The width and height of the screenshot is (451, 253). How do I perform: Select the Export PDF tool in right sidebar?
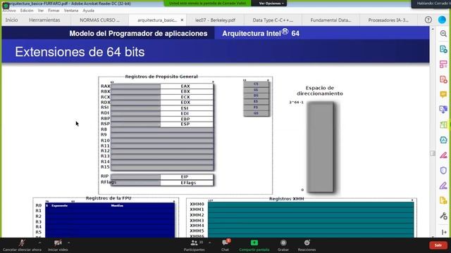tap(443, 49)
